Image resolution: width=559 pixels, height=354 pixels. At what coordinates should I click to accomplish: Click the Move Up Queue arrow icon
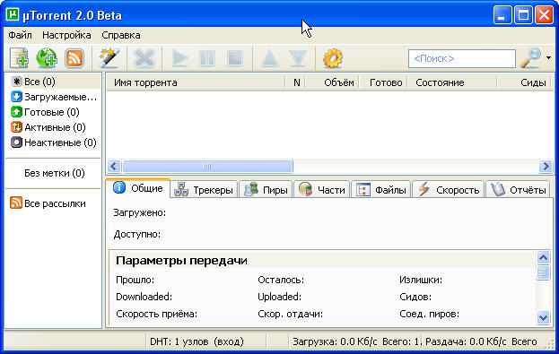click(x=270, y=58)
